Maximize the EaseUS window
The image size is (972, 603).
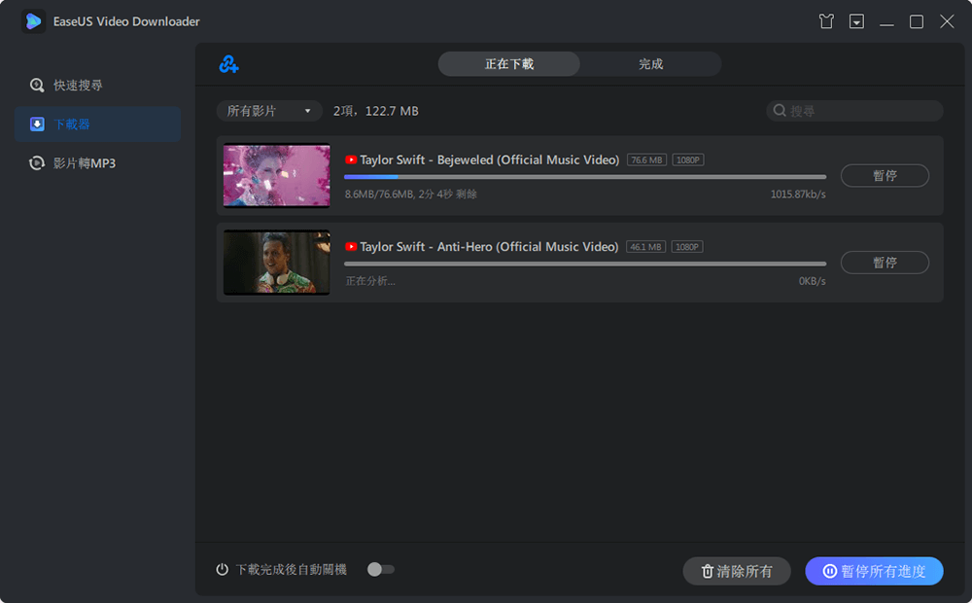coord(917,21)
